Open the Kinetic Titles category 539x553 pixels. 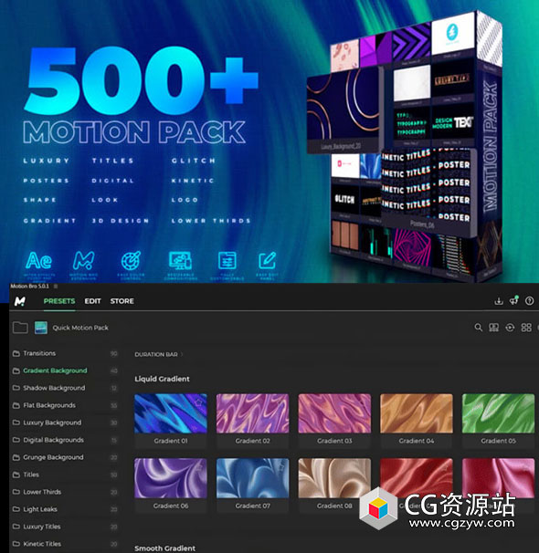pyautogui.click(x=65, y=544)
